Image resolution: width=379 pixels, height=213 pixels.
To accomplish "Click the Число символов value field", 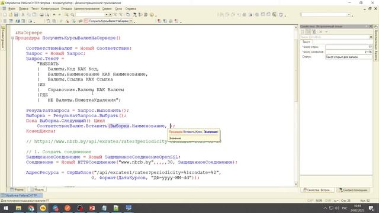I will click(x=349, y=52).
